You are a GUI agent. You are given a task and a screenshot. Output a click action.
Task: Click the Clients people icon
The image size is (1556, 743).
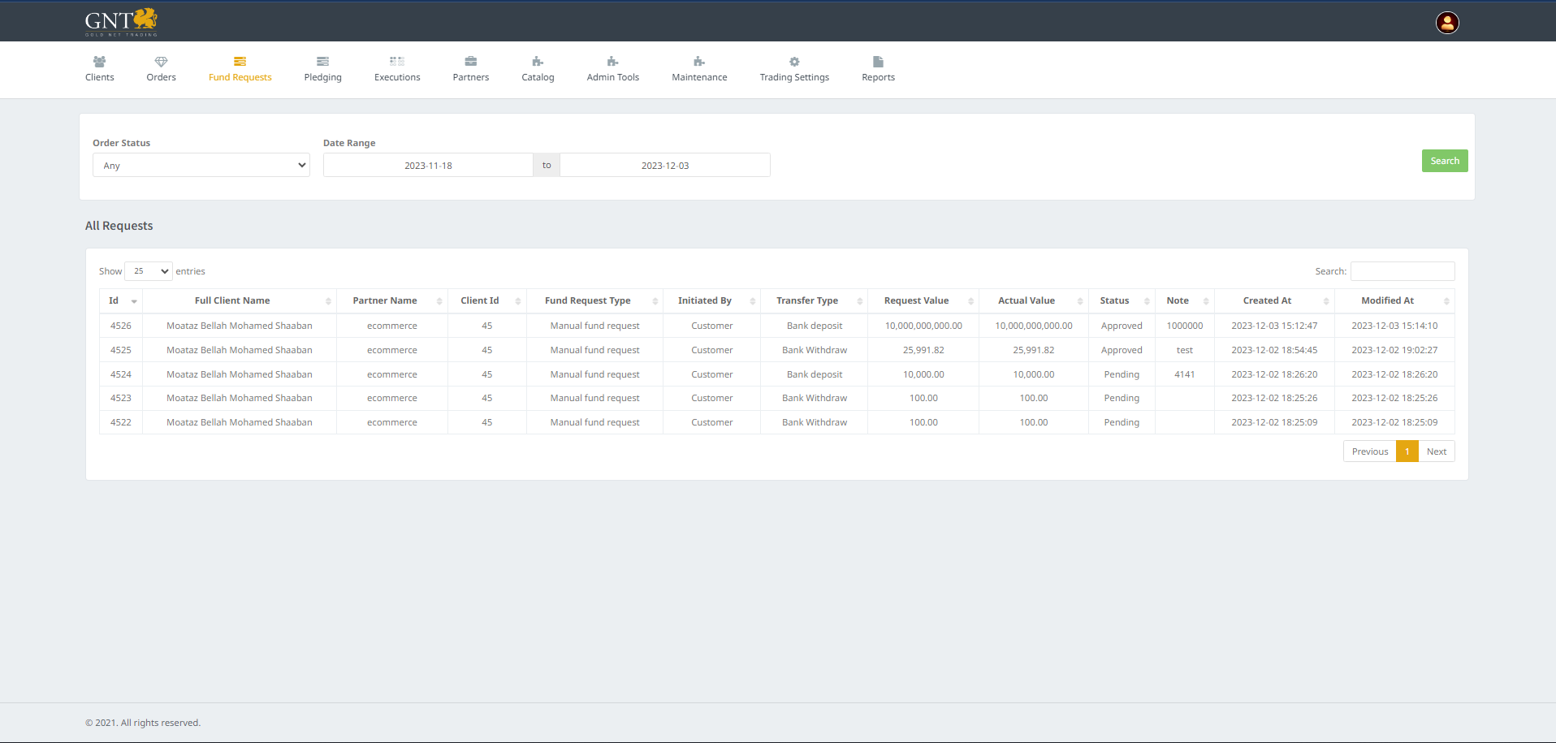click(99, 62)
